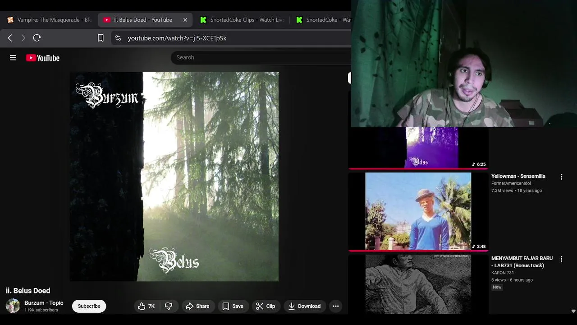577x325 pixels.
Task: Open the Burzum - Topic channel link
Action: [44, 303]
